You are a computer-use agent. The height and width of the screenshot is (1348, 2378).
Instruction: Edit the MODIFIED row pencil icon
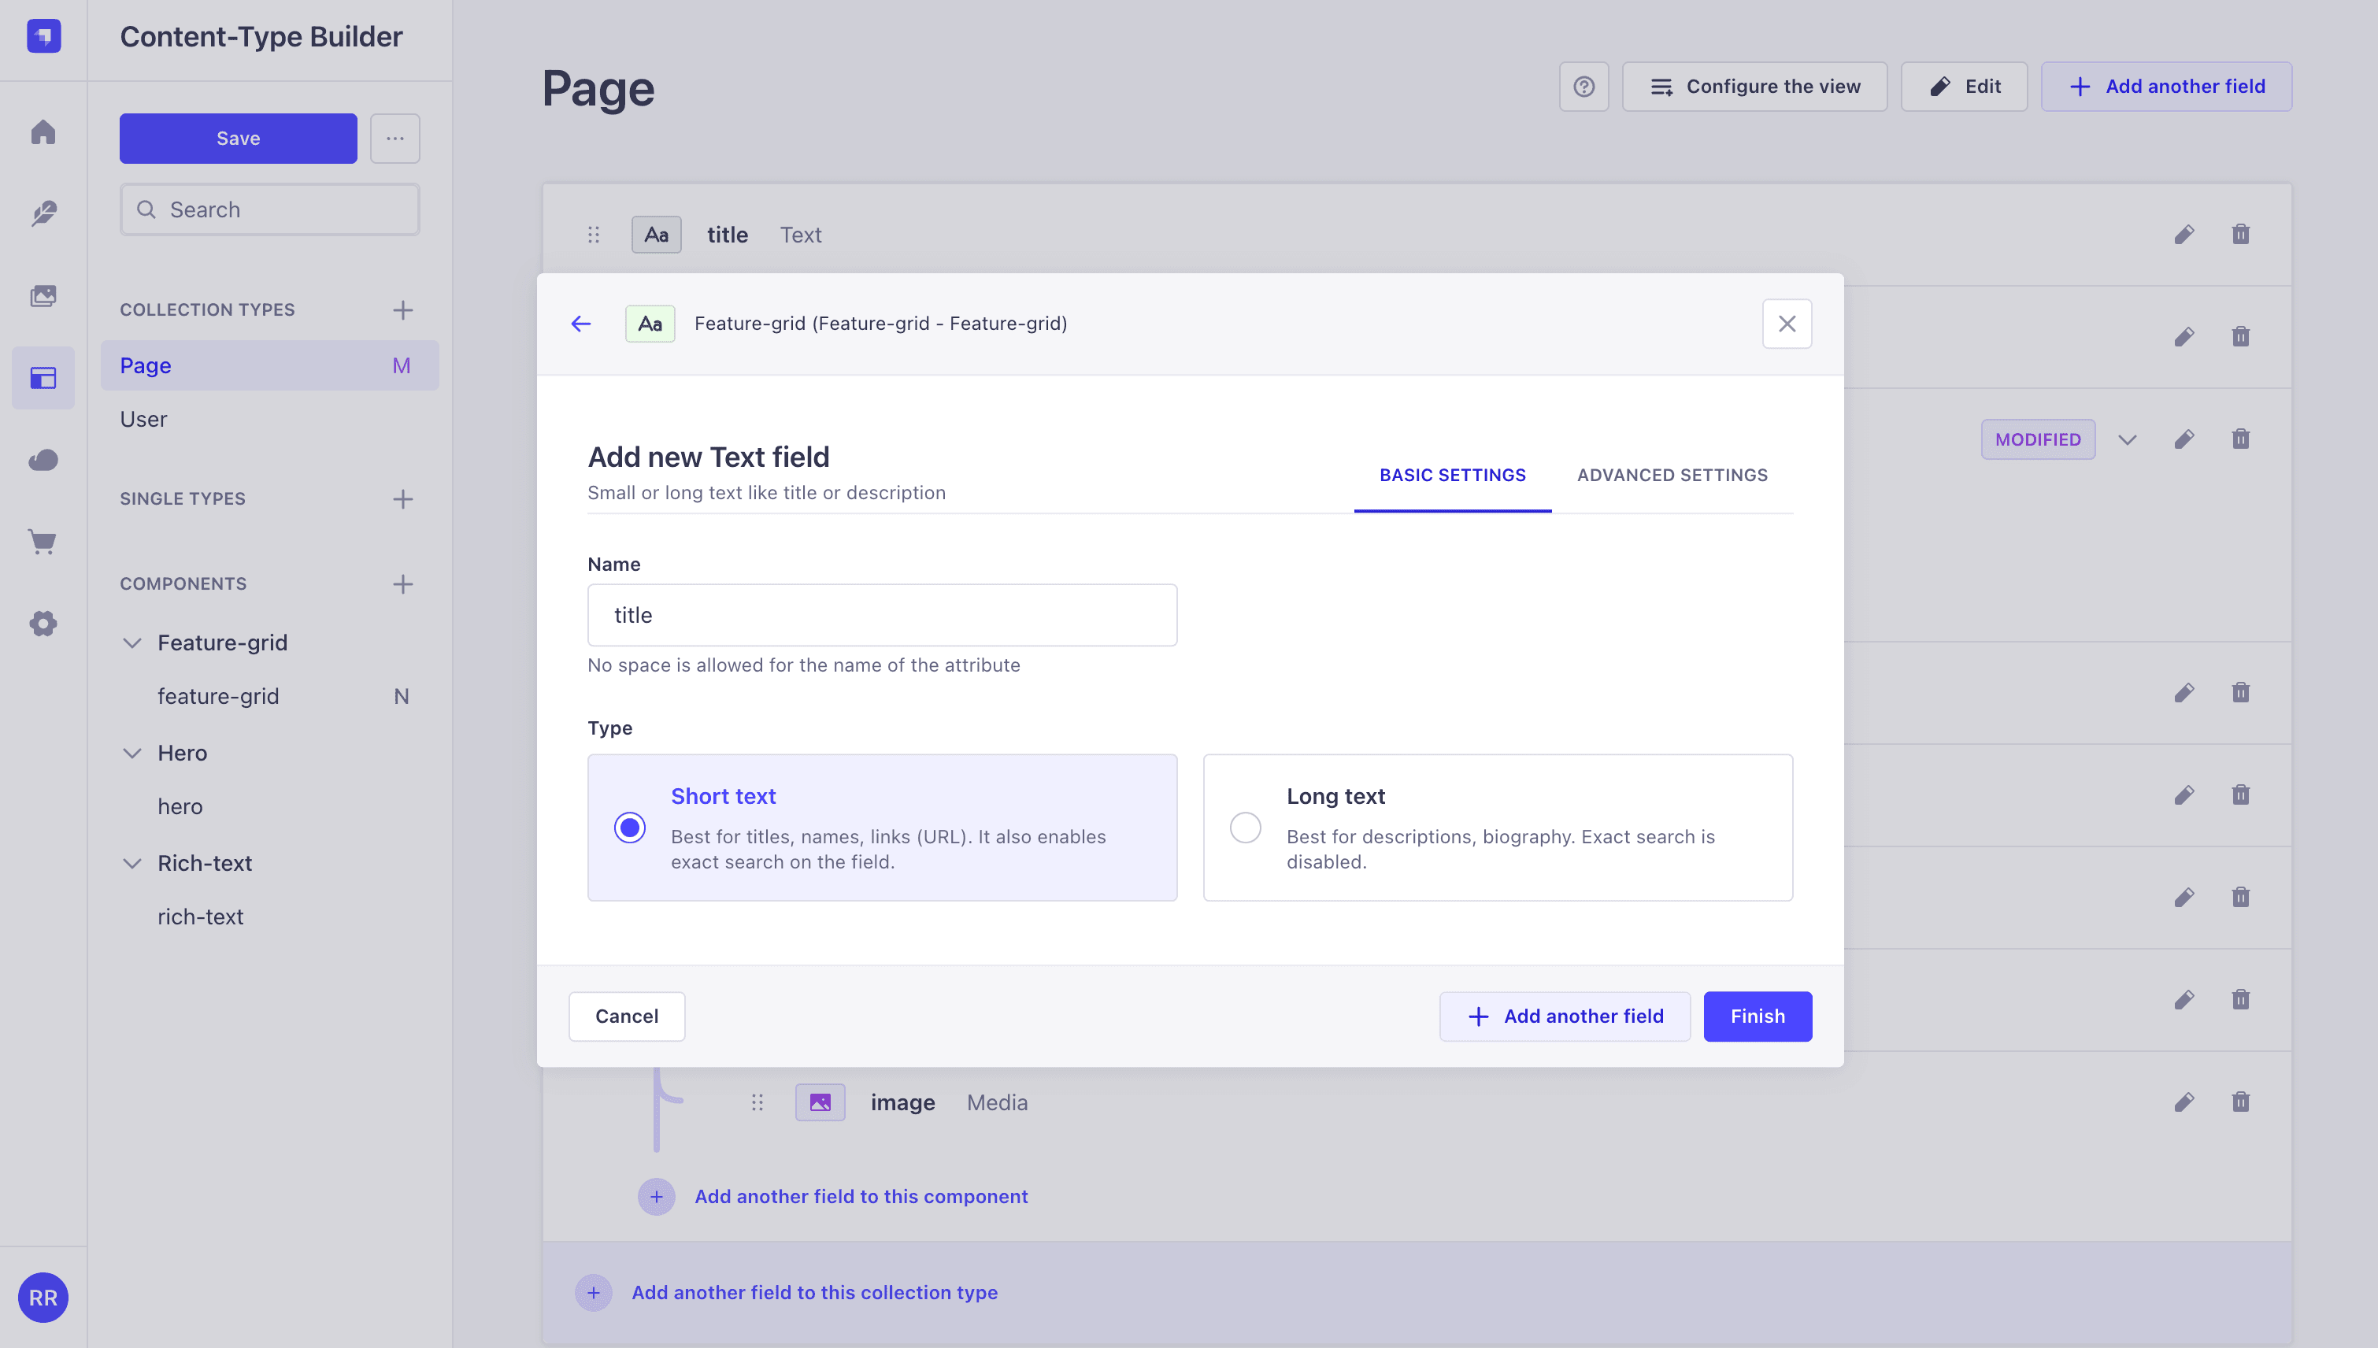[2184, 439]
